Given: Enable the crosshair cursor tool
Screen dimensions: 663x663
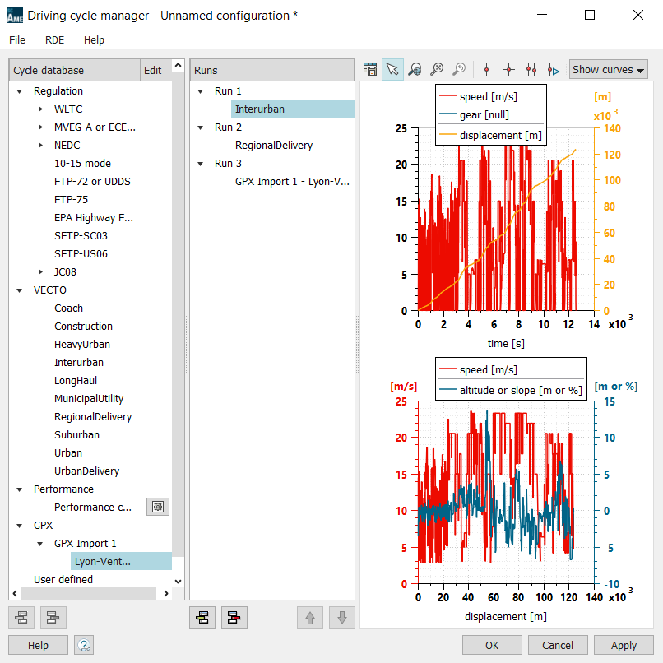Looking at the screenshot, I should [x=508, y=69].
